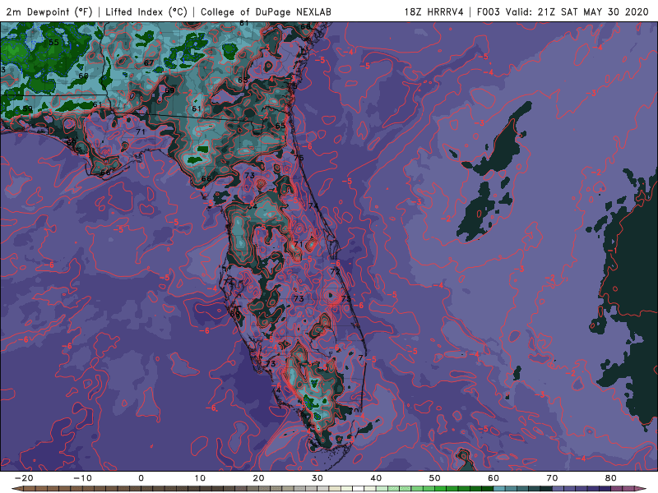Click the white color bar segment left of "40"
The width and height of the screenshot is (658, 493).
359,489
